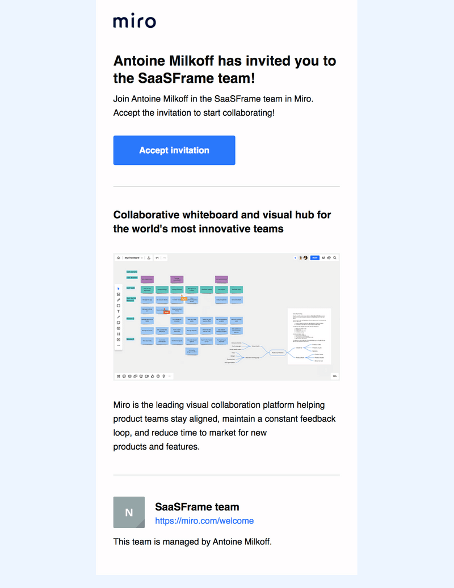The image size is (454, 588).
Task: Click the SaaSFrame team avatar thumbnail
Action: coord(128,512)
